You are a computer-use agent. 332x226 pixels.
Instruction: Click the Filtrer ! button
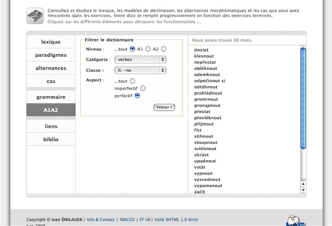point(164,107)
